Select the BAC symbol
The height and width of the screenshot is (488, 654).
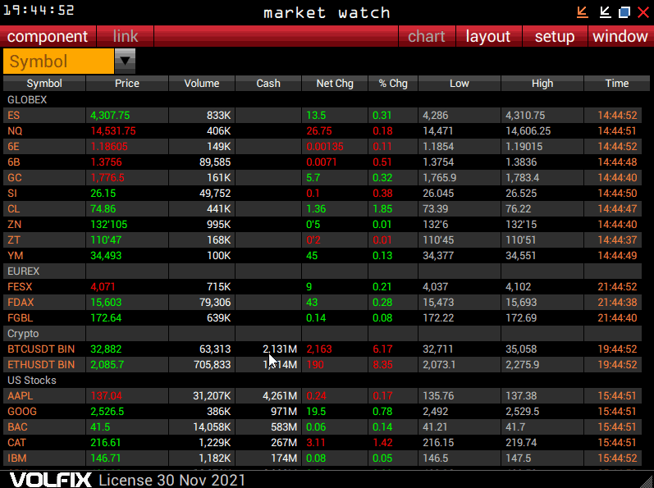[x=17, y=427]
